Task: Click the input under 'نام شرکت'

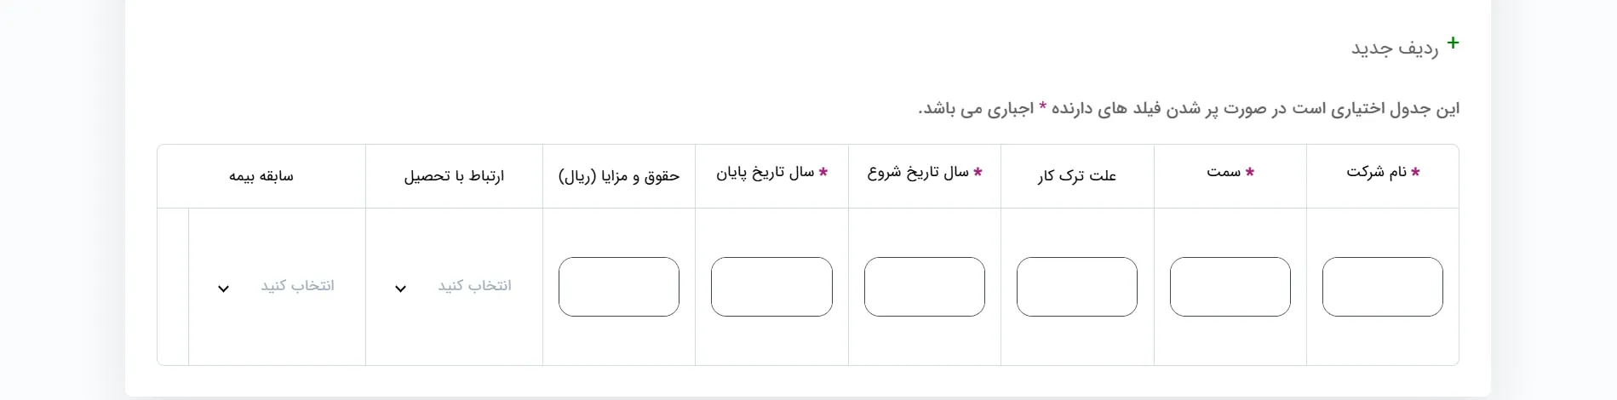Action: coord(1382,287)
